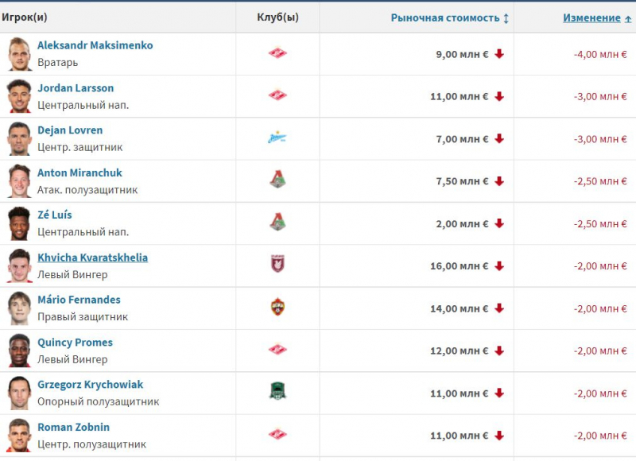
Task: Click Lokomotiv crest in Zé Luís row
Action: click(277, 222)
